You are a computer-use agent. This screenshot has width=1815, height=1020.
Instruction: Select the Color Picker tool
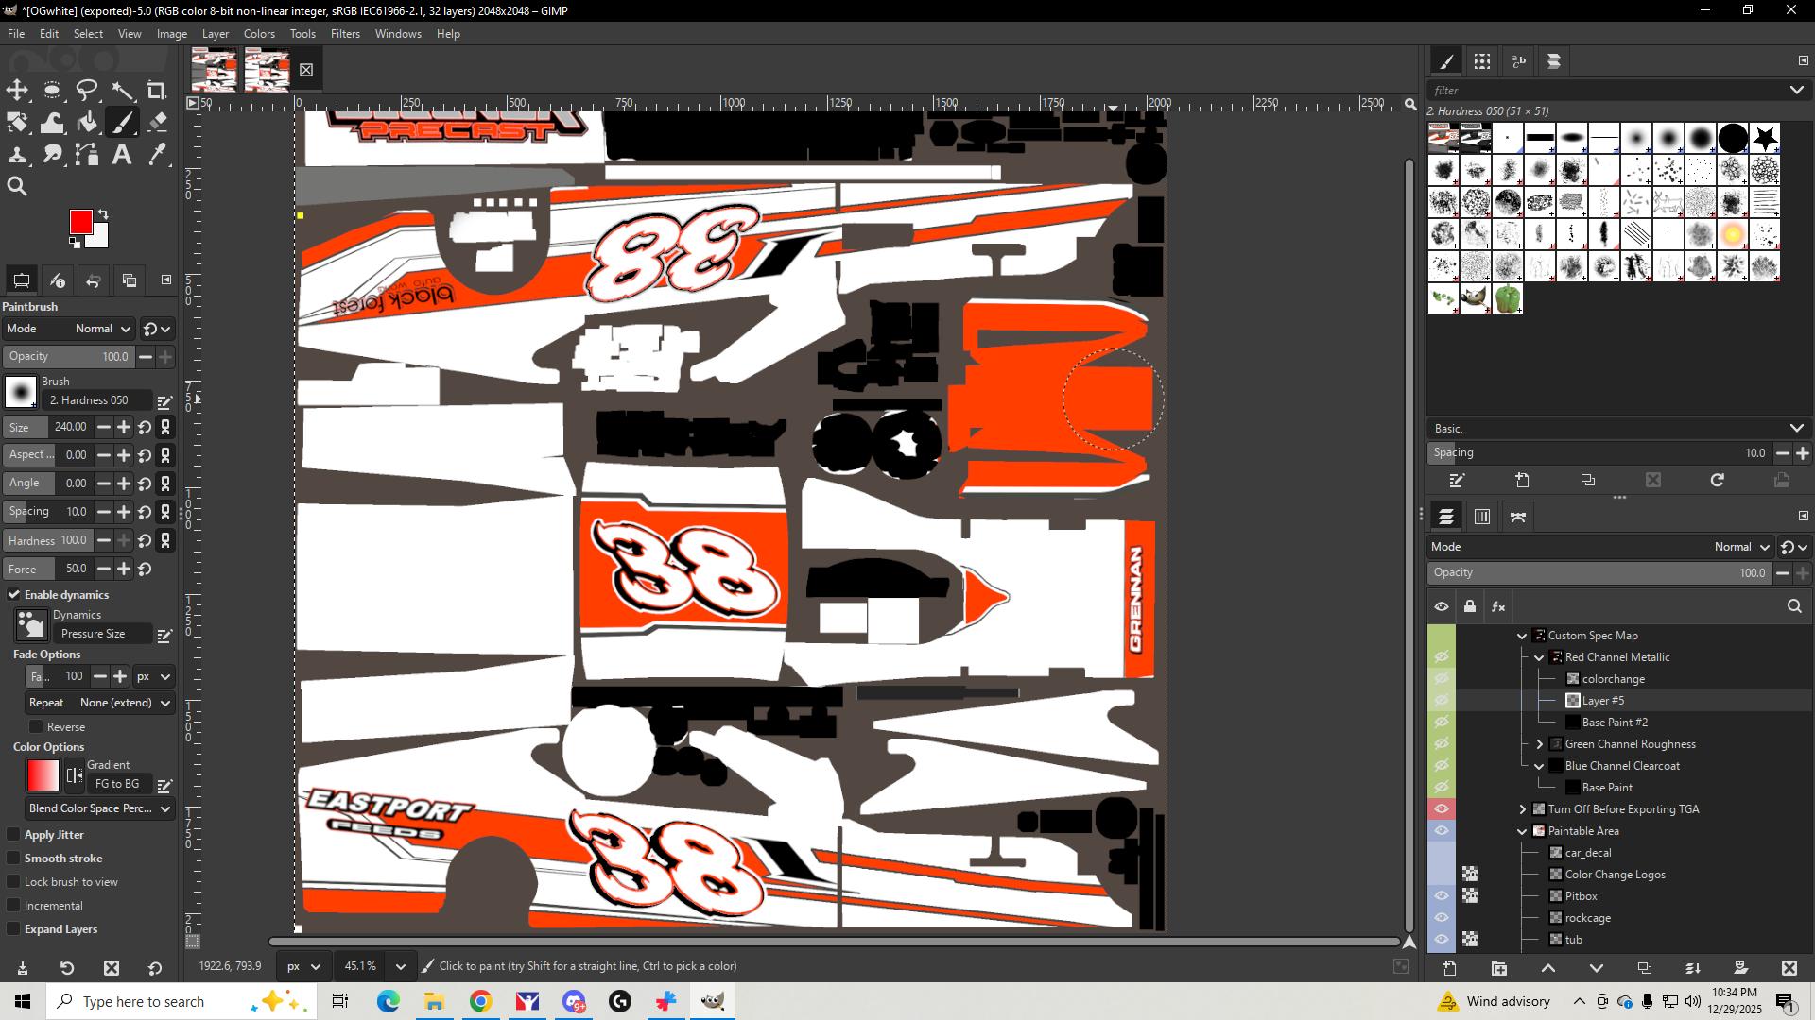[158, 154]
